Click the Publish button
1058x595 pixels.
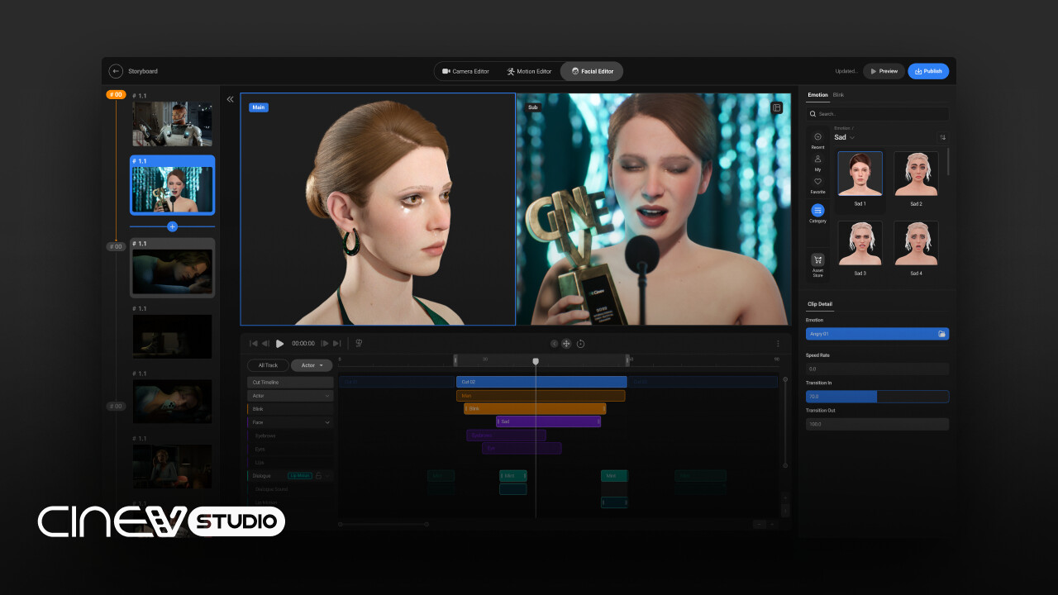[x=928, y=71]
